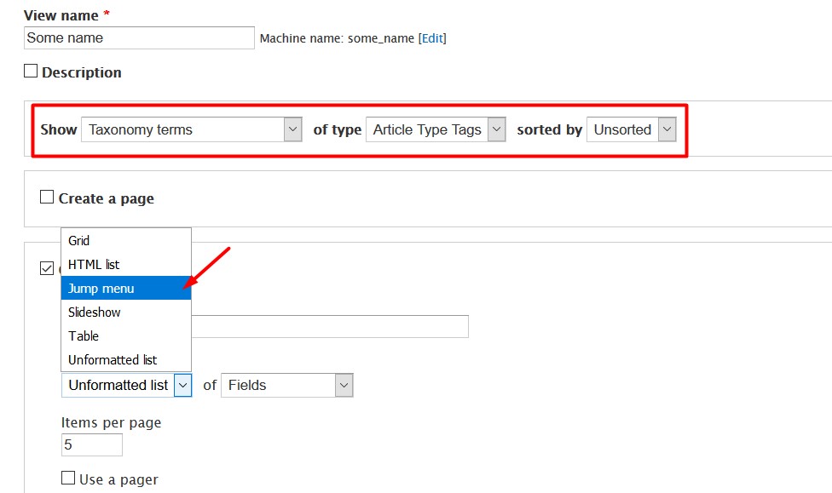Screen dimensions: 832x493
Task: Select Jump menu option
Action: pyautogui.click(x=126, y=289)
